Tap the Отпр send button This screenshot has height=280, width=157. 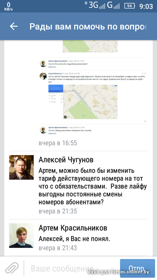(137, 268)
